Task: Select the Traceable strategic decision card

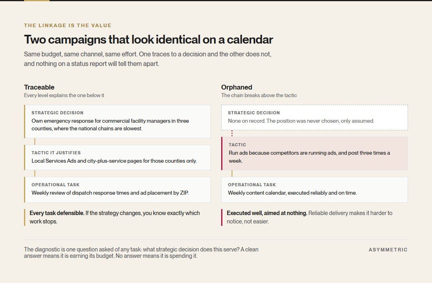Action: 117,122
